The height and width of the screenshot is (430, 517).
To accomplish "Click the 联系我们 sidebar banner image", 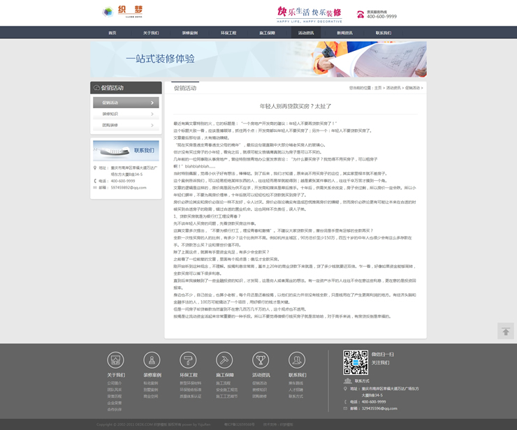I will tap(126, 151).
